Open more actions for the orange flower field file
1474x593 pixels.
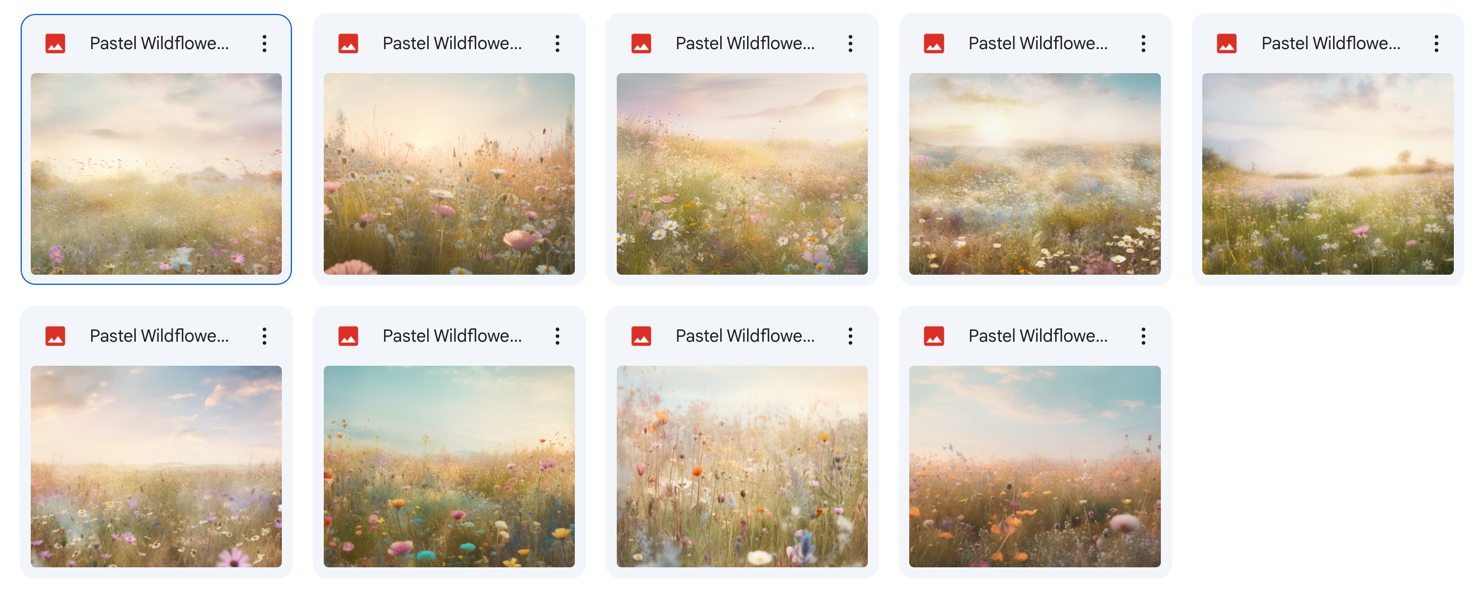point(1144,336)
